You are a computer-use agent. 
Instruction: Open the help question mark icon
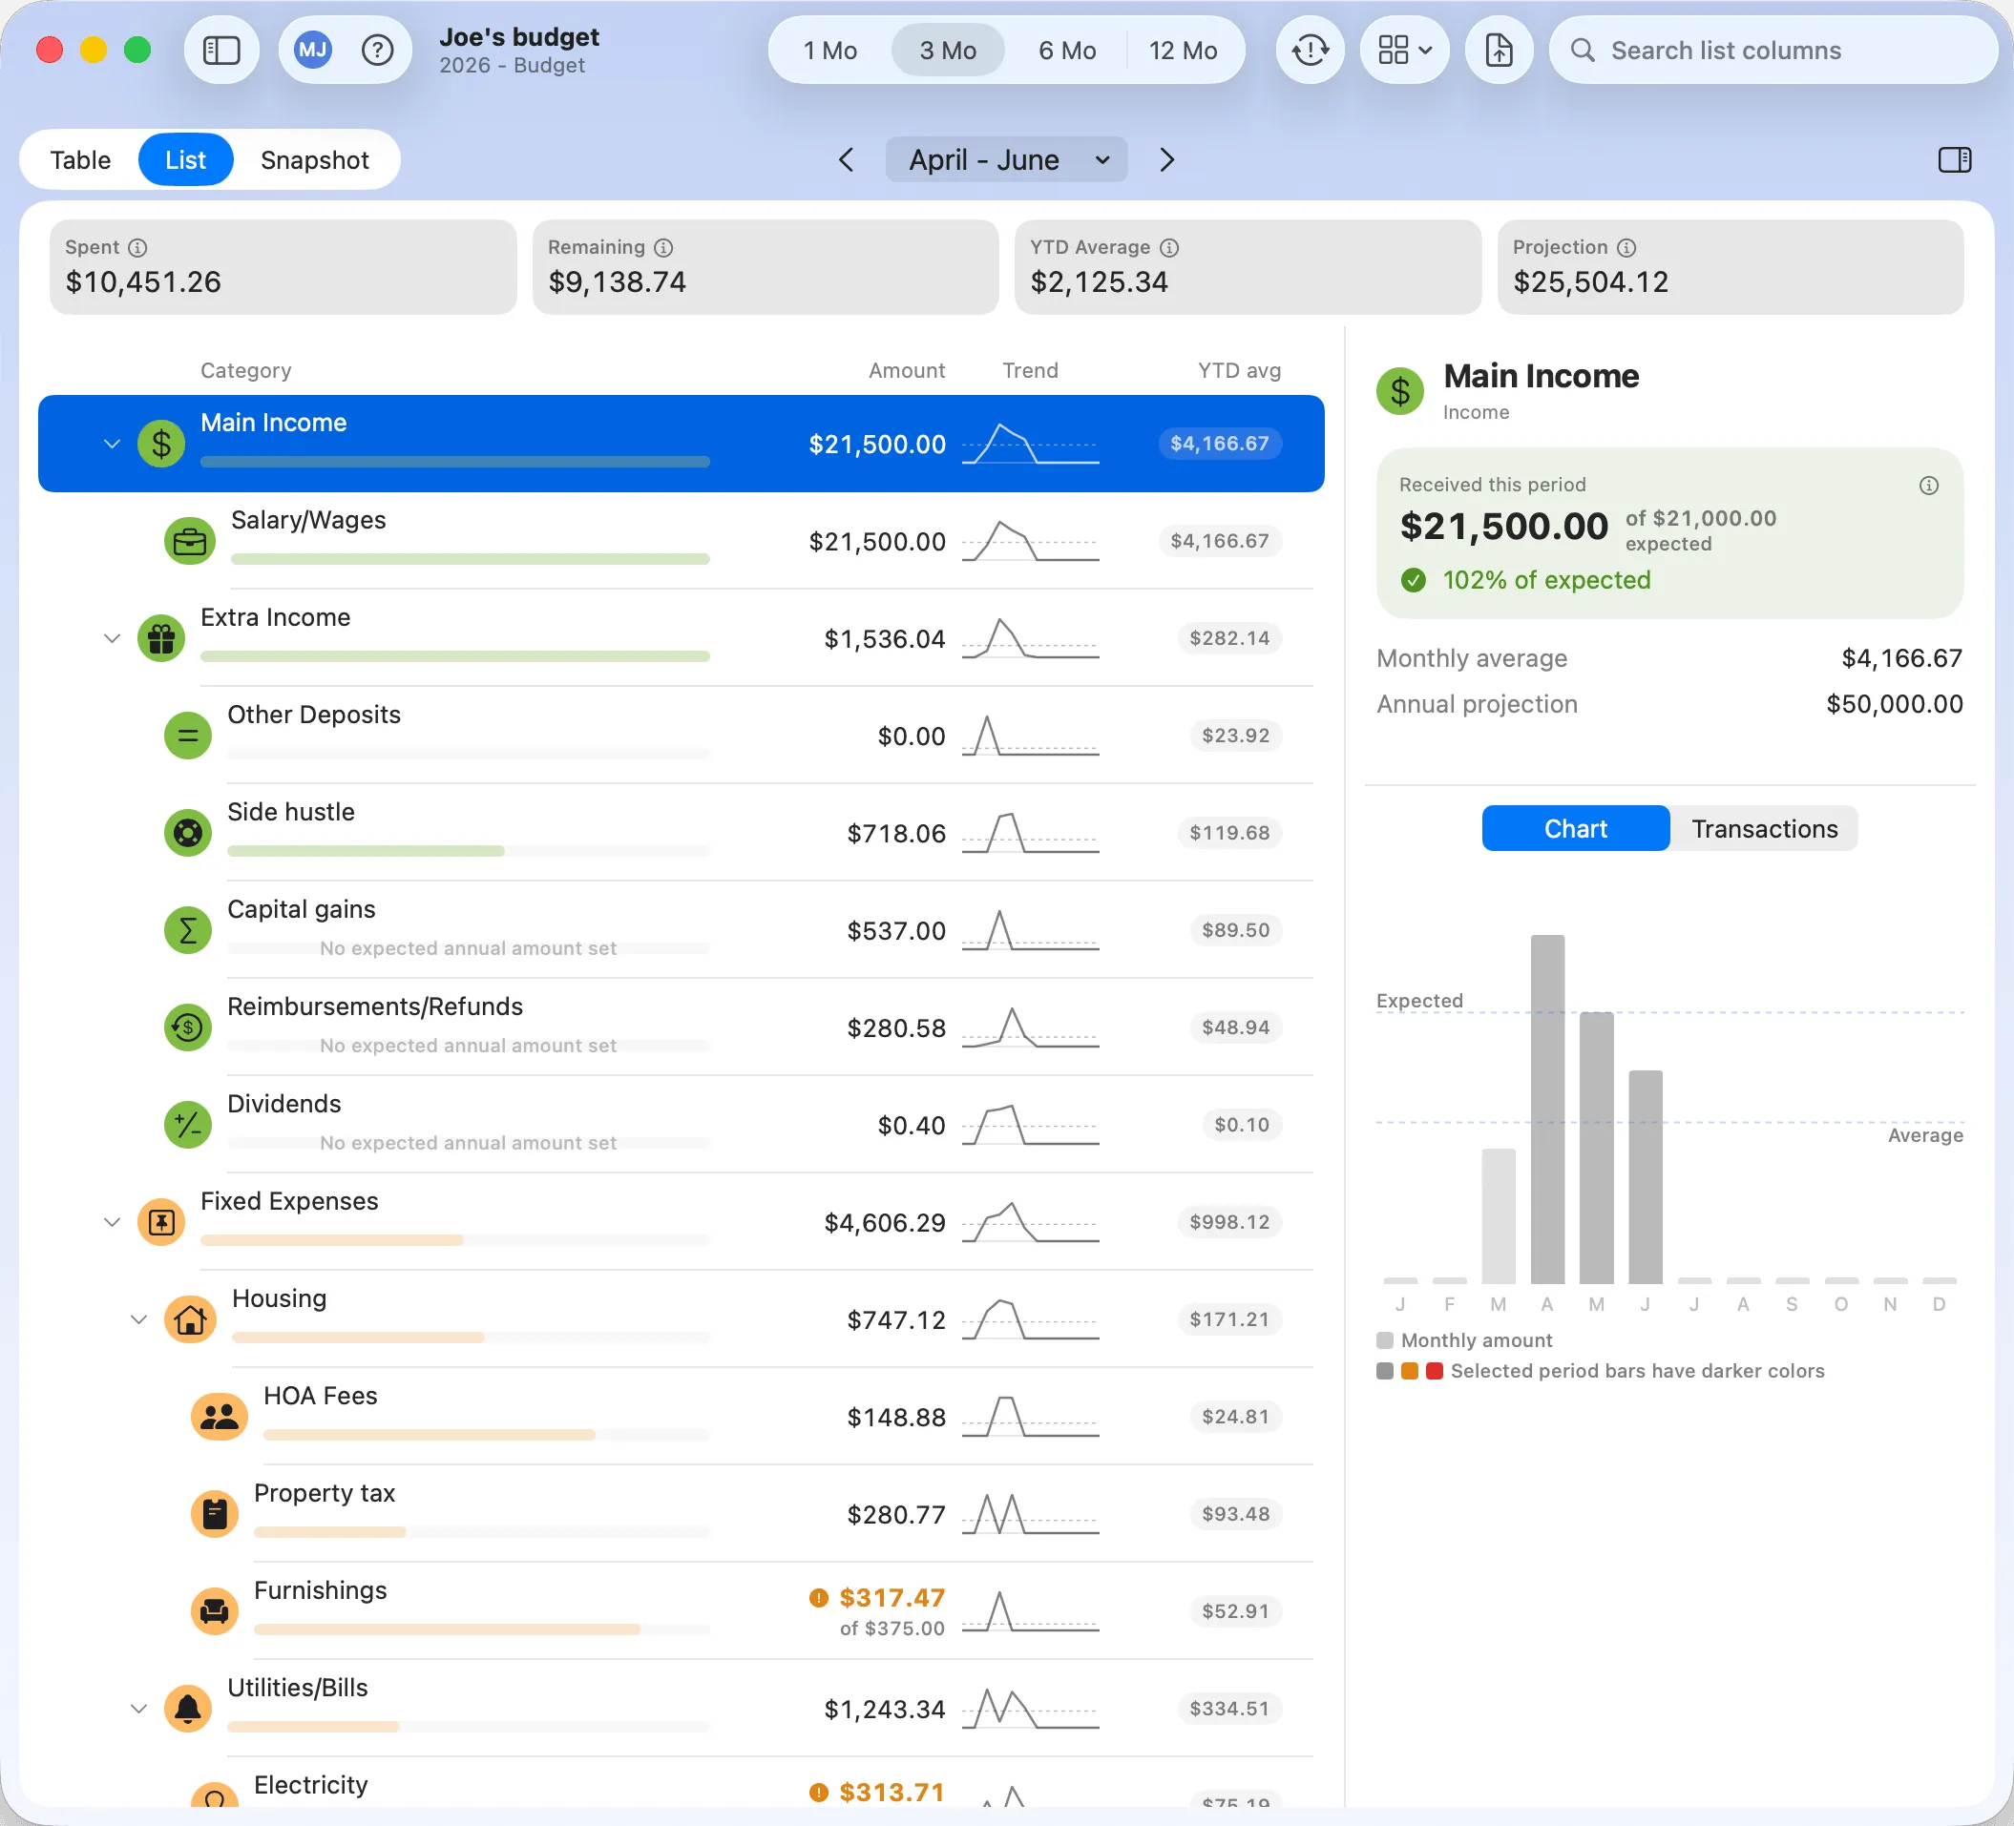(377, 50)
